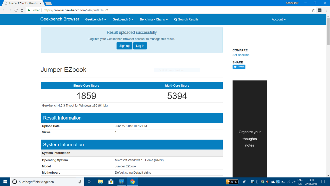This screenshot has width=330, height=186.
Task: Open the People icon in the tray
Action: click(x=244, y=182)
